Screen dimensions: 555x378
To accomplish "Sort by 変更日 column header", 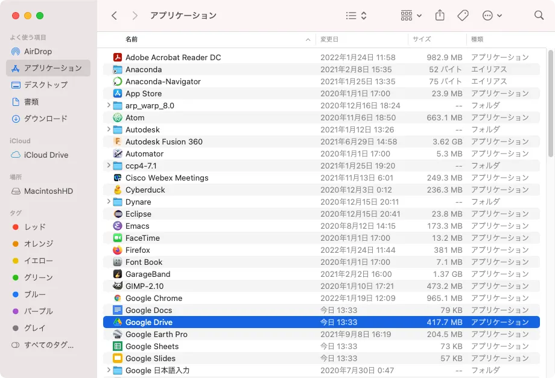I will pos(329,39).
